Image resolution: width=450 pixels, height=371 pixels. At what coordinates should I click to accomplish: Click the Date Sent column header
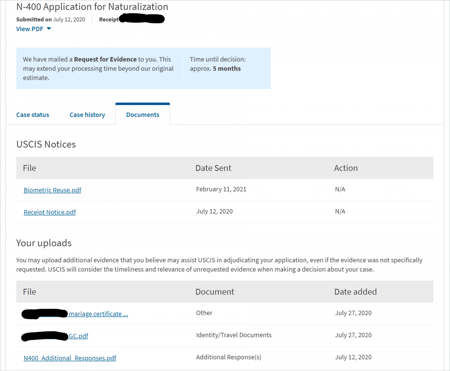213,168
